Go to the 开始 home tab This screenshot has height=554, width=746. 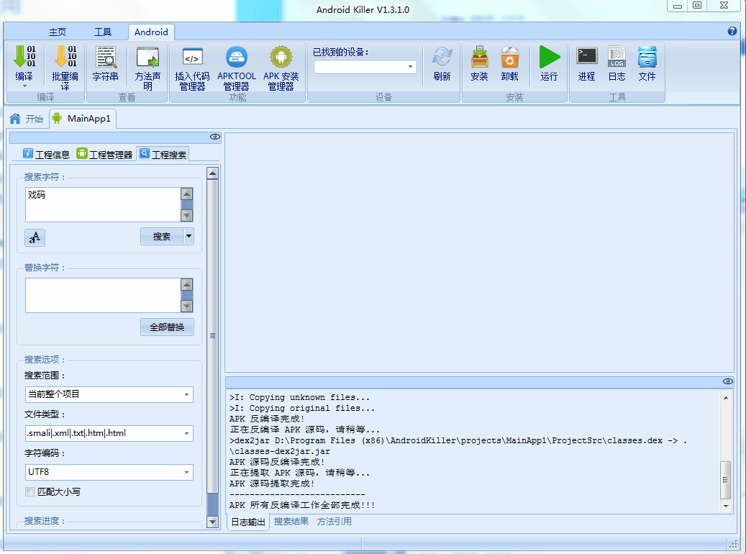tap(27, 119)
